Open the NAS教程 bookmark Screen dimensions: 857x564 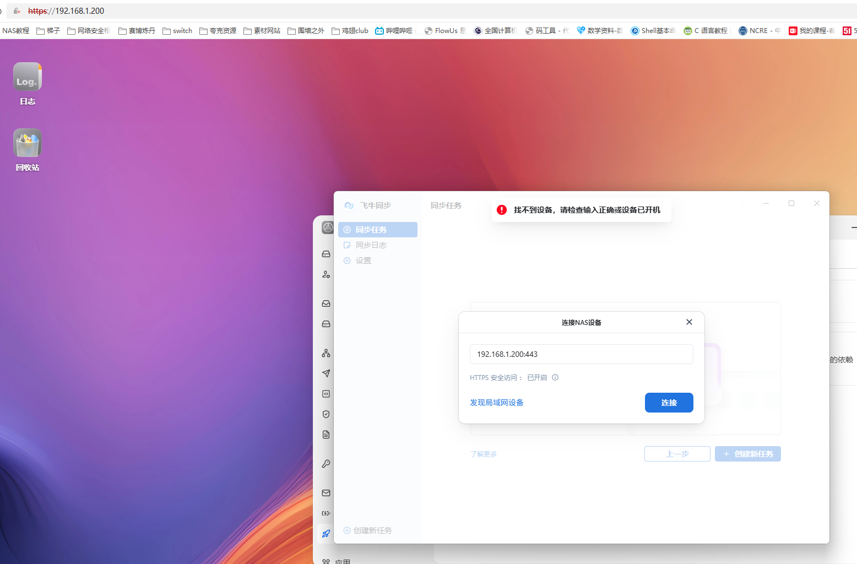15,31
